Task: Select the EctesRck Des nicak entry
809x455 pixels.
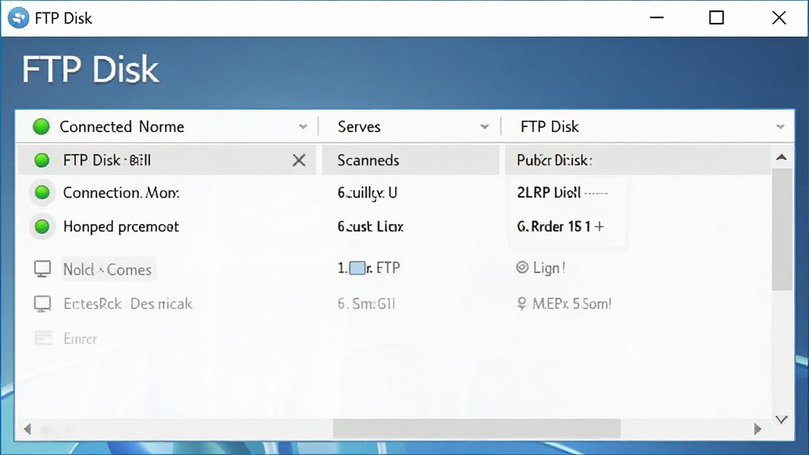Action: pos(128,304)
